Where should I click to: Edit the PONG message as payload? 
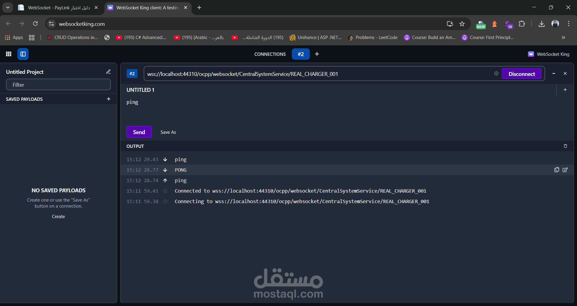click(x=565, y=170)
